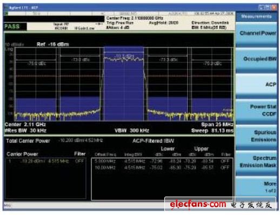Click the Measurements menu header
Viewport: 280px width, 215px height.
[256, 16]
